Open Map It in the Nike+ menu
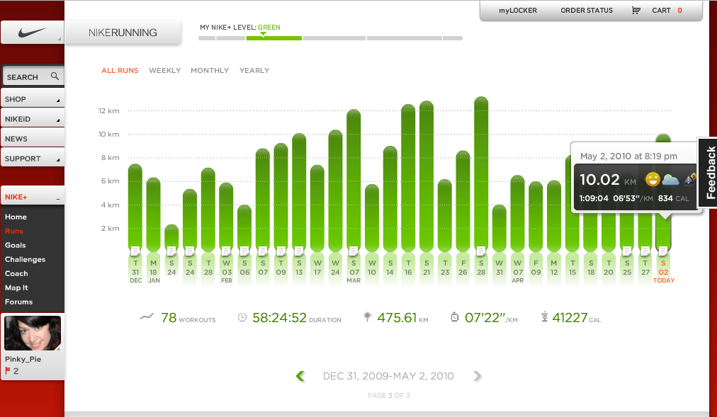 click(x=16, y=287)
